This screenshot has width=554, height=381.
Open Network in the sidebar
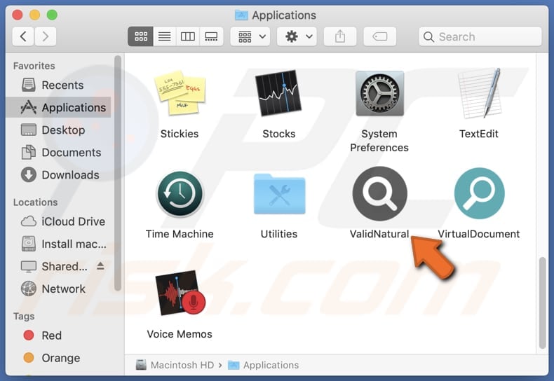pyautogui.click(x=58, y=289)
